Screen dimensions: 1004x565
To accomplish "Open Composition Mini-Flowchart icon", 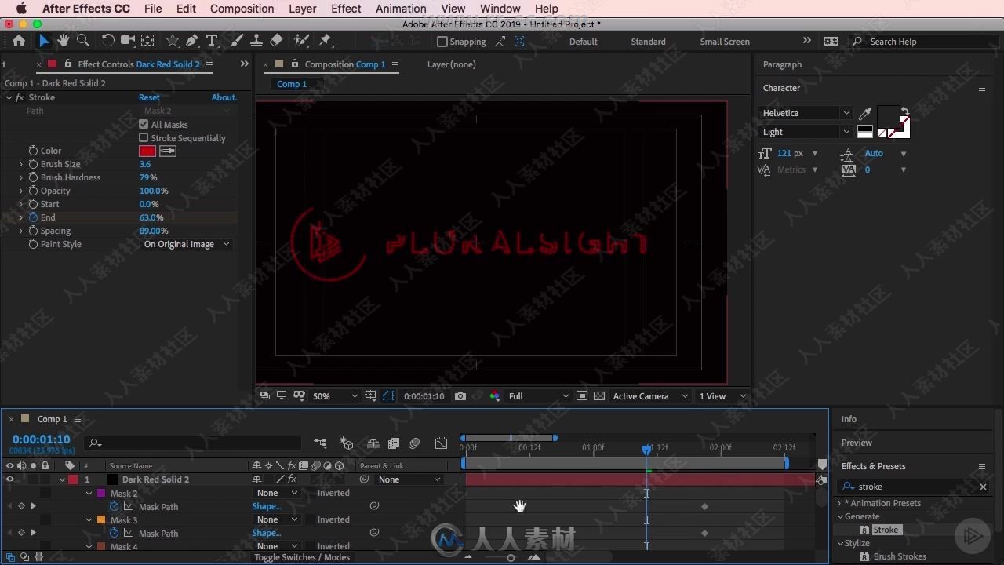I will pos(320,443).
